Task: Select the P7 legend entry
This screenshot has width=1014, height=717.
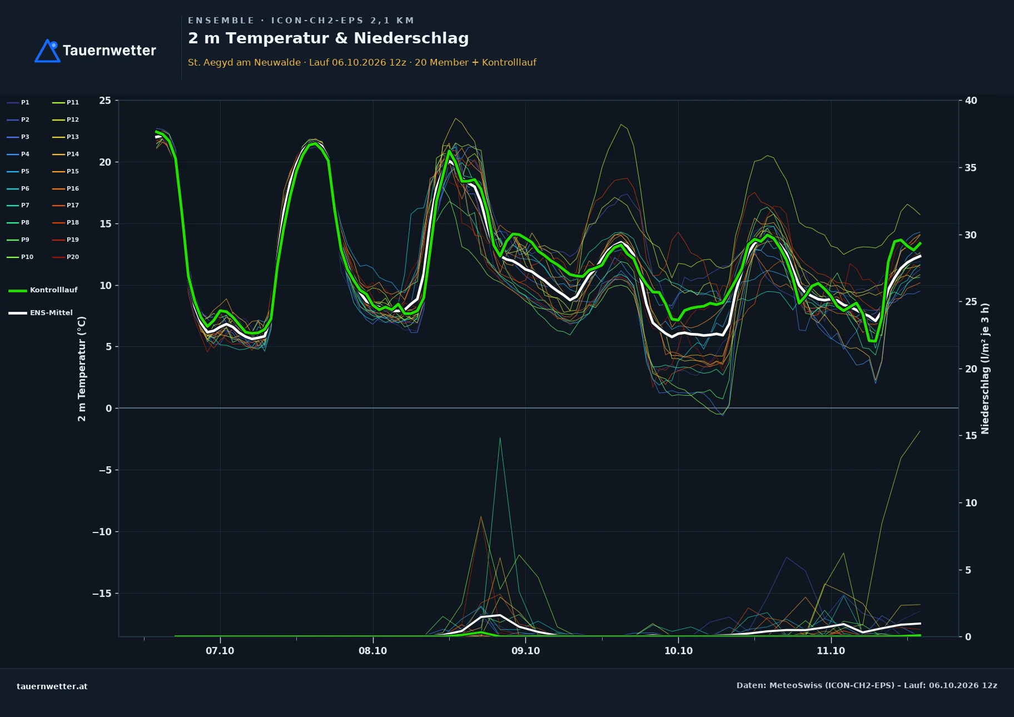Action: [x=18, y=205]
